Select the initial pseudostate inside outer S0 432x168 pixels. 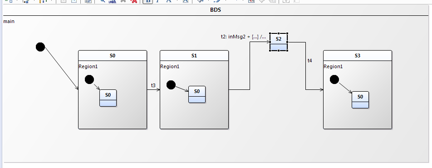click(x=89, y=79)
